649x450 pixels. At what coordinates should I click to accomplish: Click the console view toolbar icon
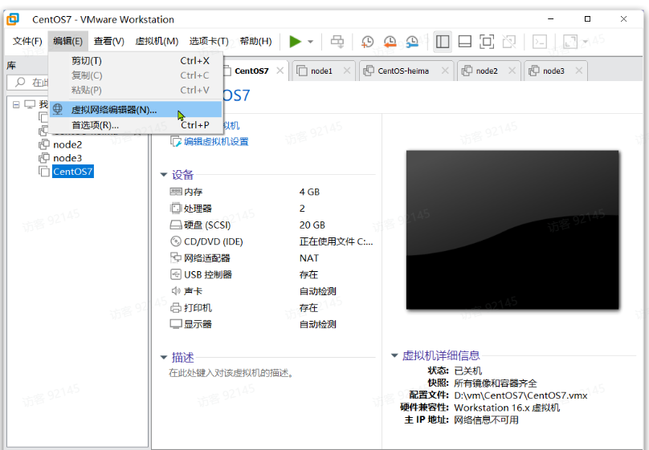[539, 42]
